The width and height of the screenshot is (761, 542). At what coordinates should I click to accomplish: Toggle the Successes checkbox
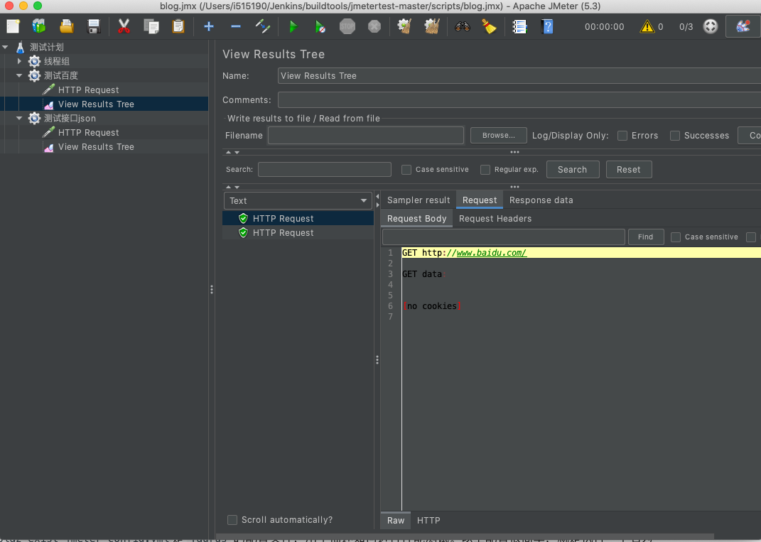pyautogui.click(x=675, y=136)
